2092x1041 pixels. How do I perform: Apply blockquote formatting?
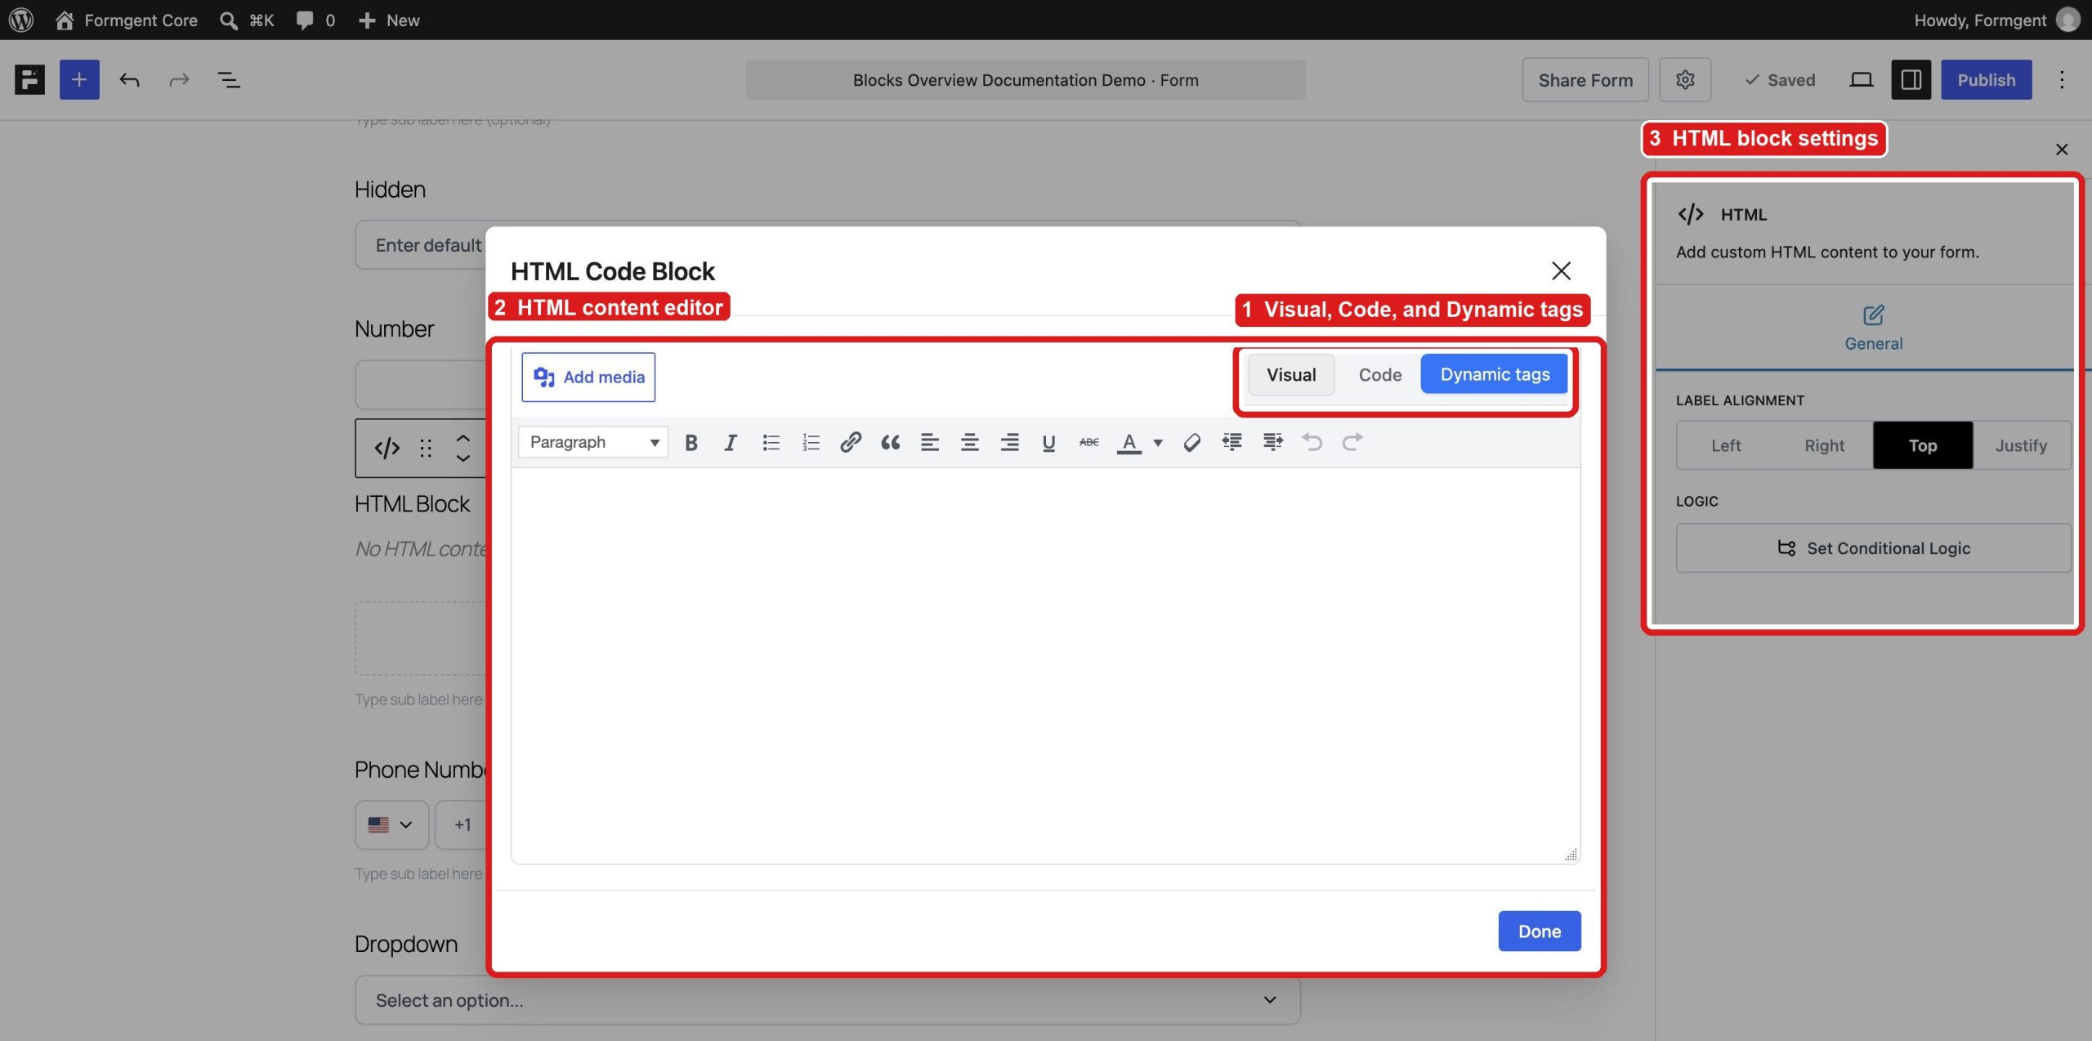pos(890,442)
